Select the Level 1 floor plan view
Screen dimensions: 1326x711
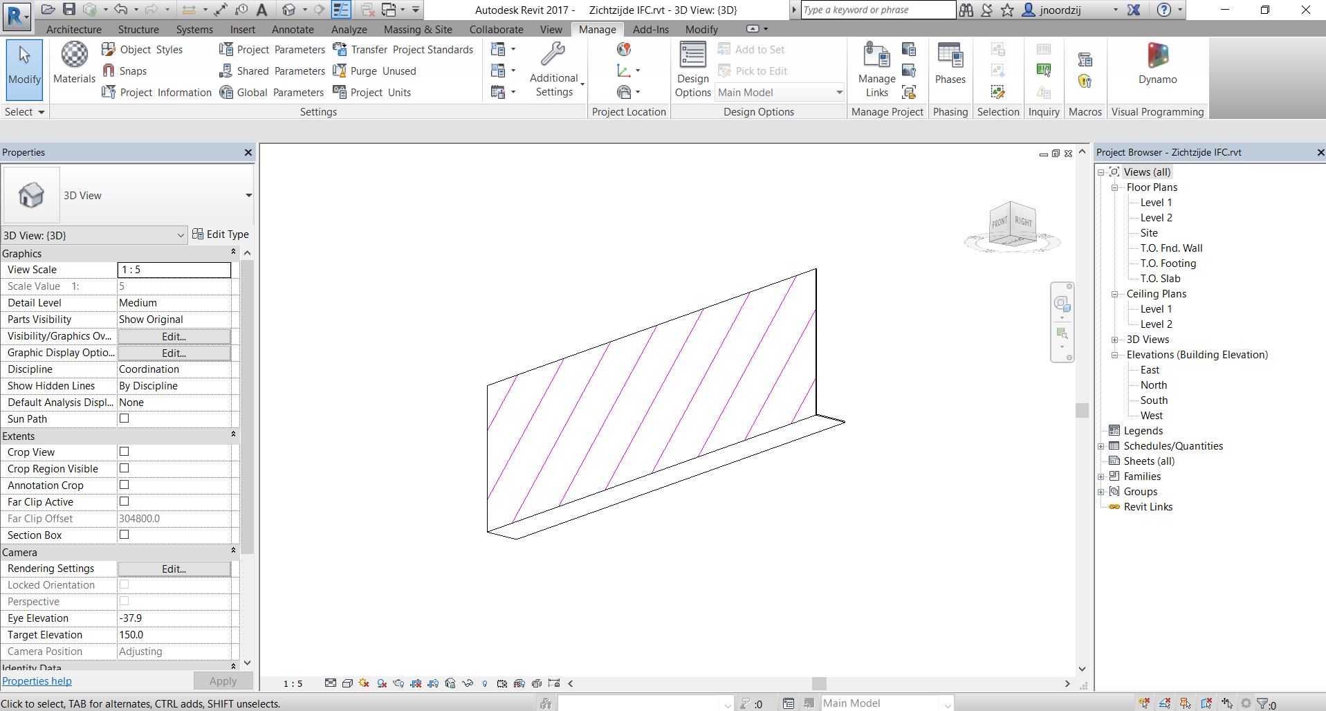pyautogui.click(x=1156, y=202)
